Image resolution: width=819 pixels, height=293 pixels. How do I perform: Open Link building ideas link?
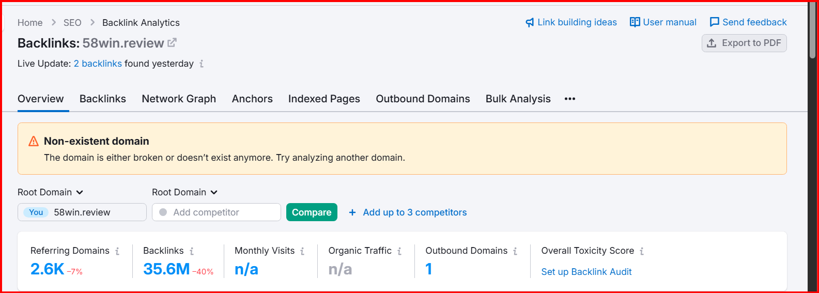click(x=571, y=22)
